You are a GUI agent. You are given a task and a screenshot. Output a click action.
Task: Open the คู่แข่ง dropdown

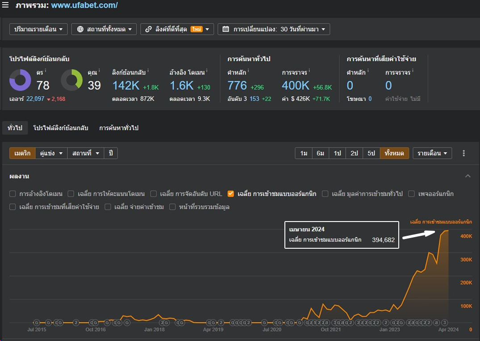click(x=51, y=153)
